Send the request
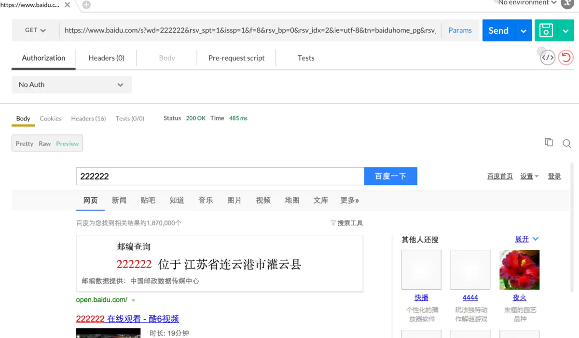 coord(498,30)
